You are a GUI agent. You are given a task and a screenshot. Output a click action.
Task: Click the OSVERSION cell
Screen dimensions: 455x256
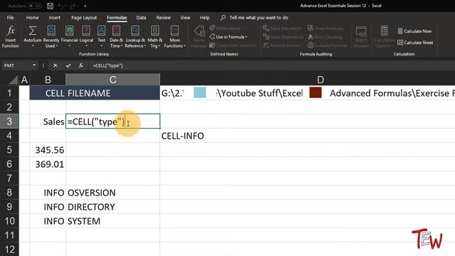(x=113, y=193)
